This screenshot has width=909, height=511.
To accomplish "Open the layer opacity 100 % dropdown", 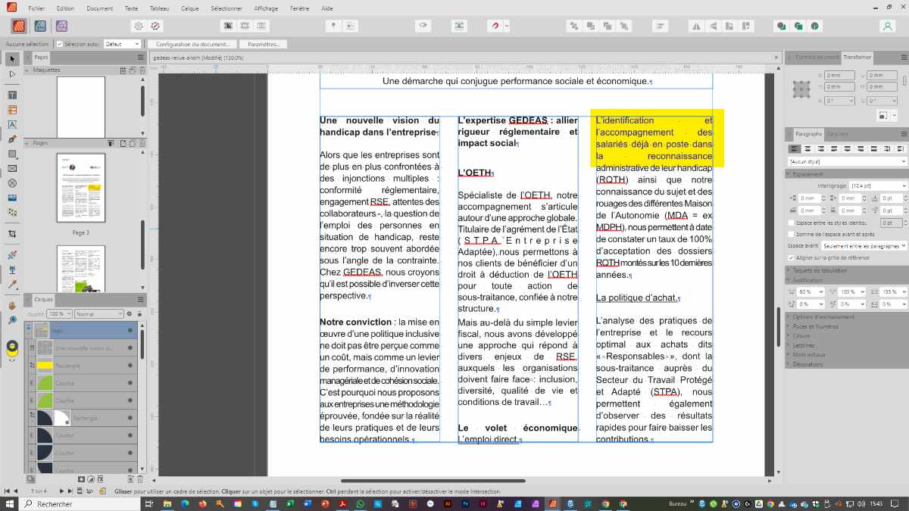I will click(x=59, y=313).
